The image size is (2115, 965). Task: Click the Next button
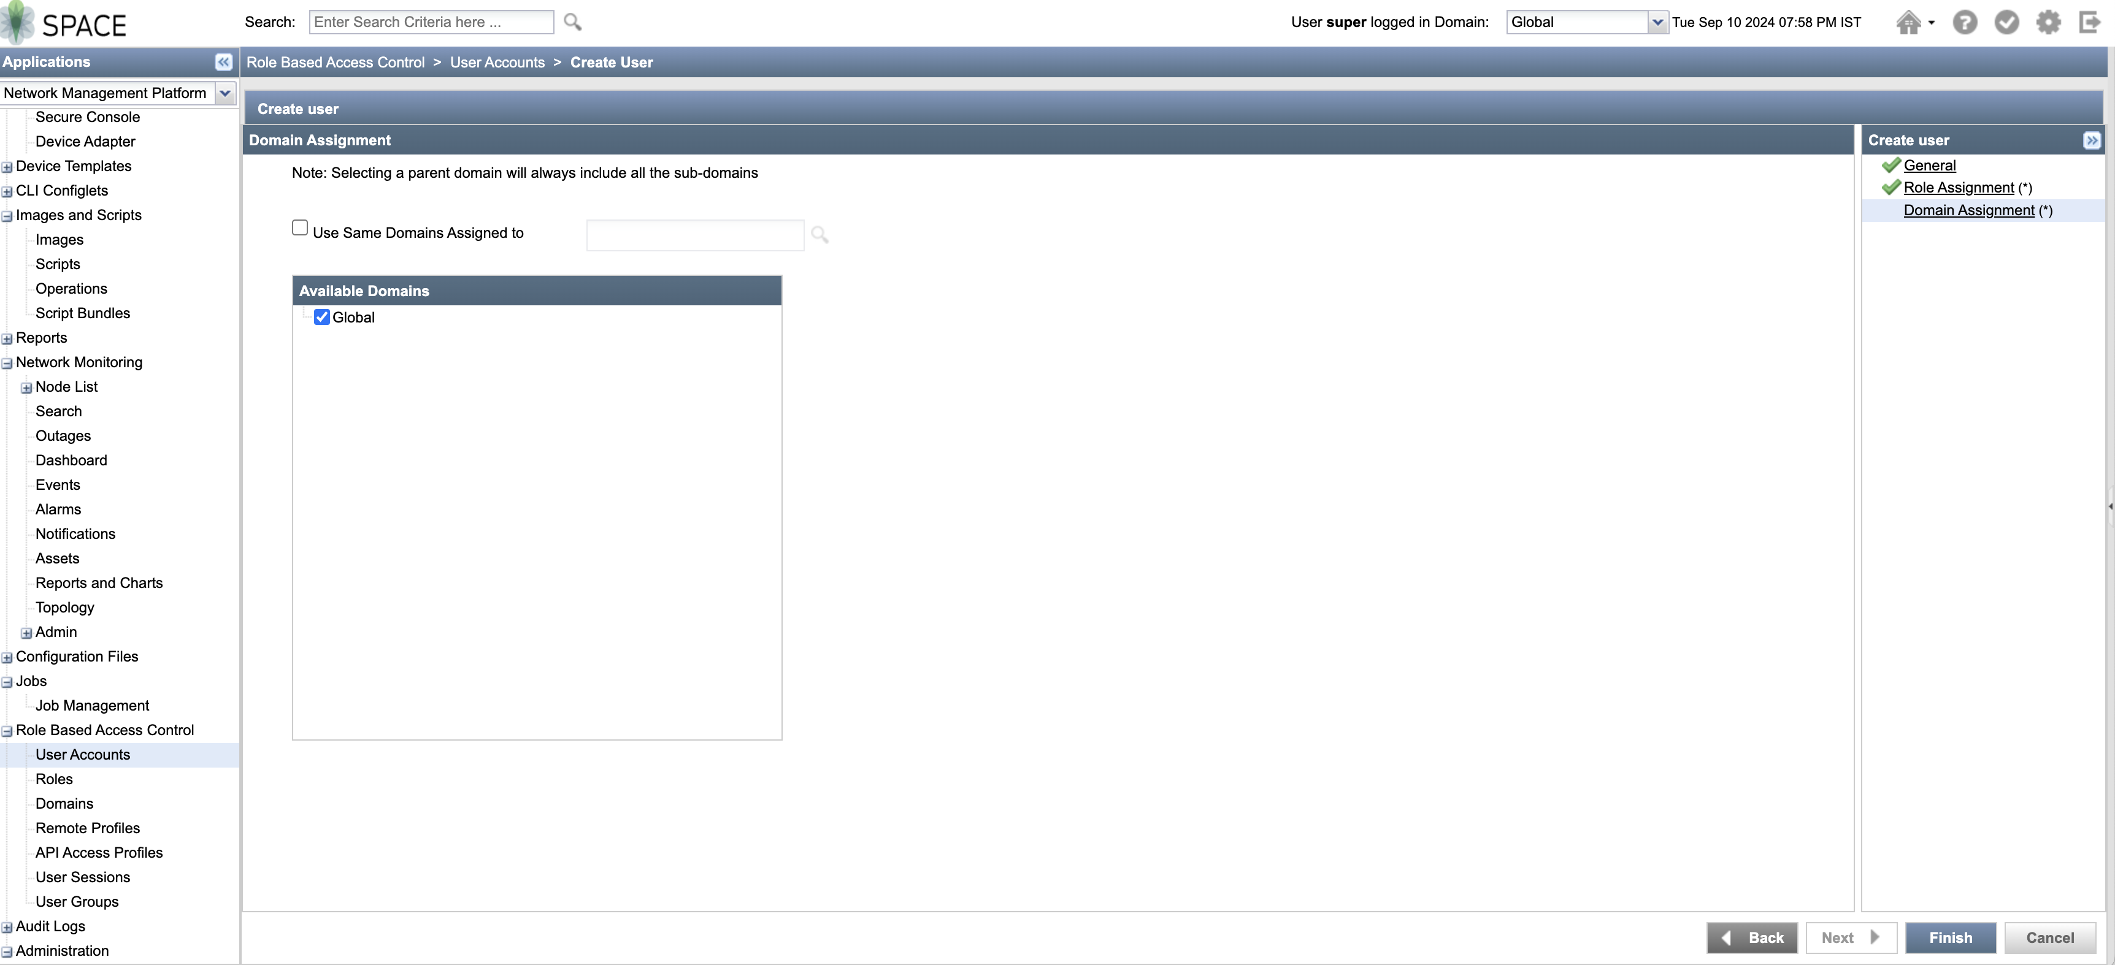1851,938
